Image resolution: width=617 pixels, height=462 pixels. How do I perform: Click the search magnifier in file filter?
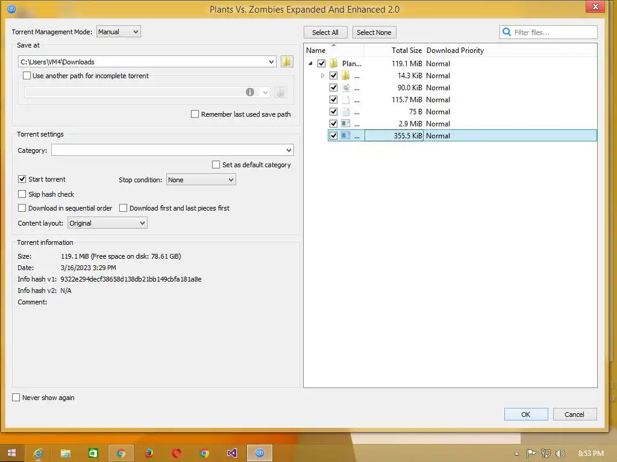(x=507, y=32)
